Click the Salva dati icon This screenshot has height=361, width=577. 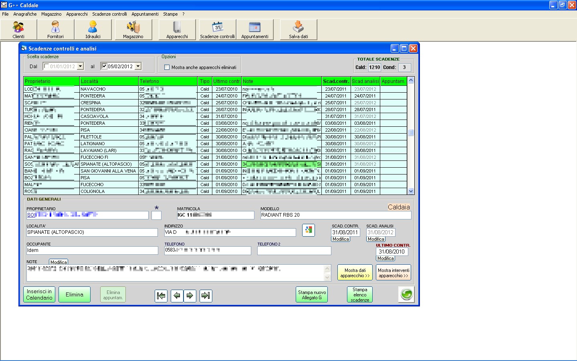click(x=299, y=30)
